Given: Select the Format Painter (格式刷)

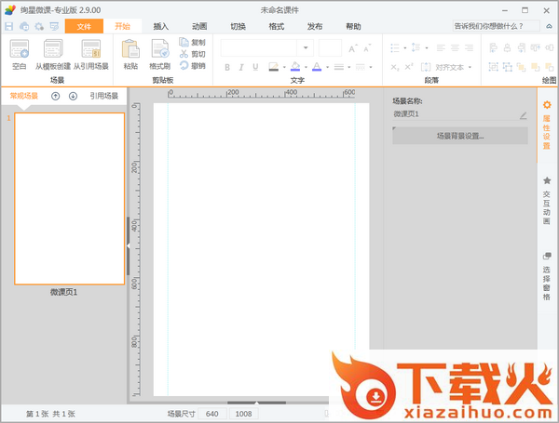Looking at the screenshot, I should coord(159,55).
